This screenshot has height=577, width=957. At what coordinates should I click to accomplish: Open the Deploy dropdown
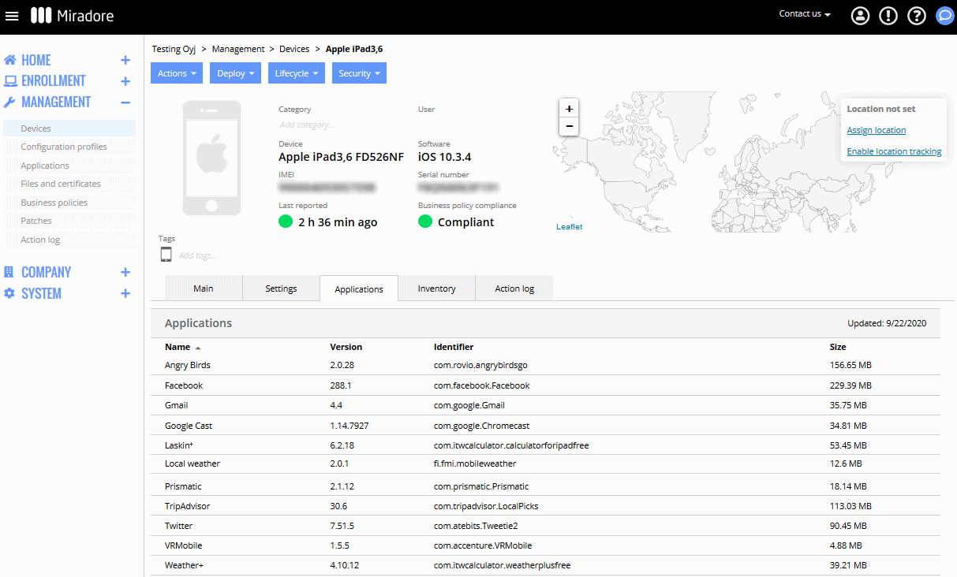click(x=235, y=73)
